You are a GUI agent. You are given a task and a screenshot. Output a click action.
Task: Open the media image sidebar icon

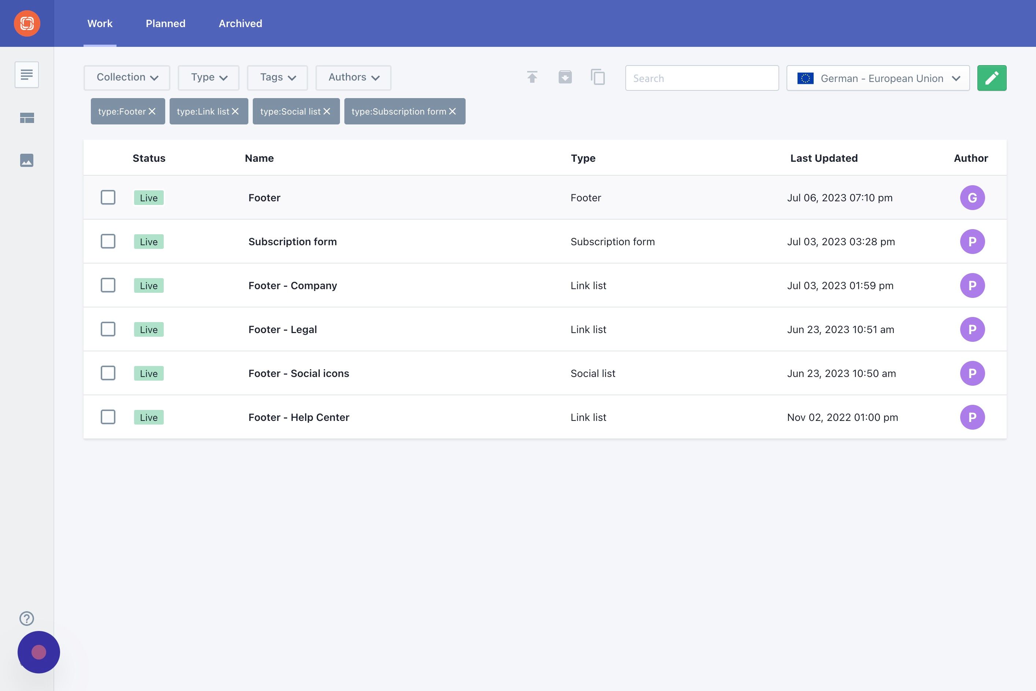(x=27, y=160)
